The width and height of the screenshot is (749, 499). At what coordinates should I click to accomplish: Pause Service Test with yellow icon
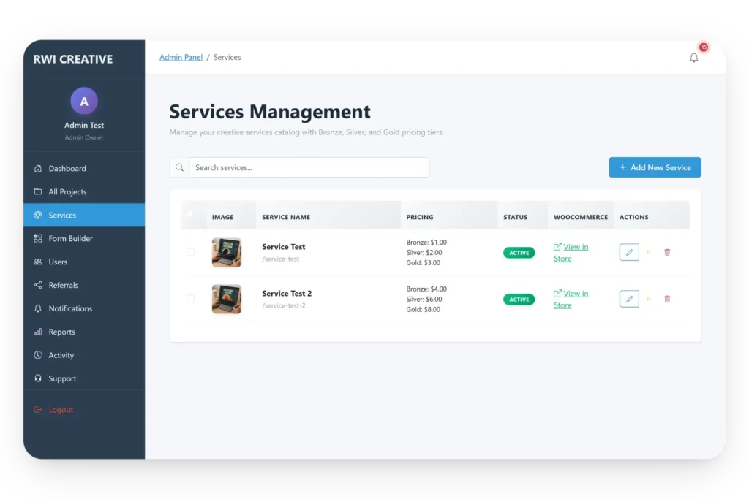[648, 252]
